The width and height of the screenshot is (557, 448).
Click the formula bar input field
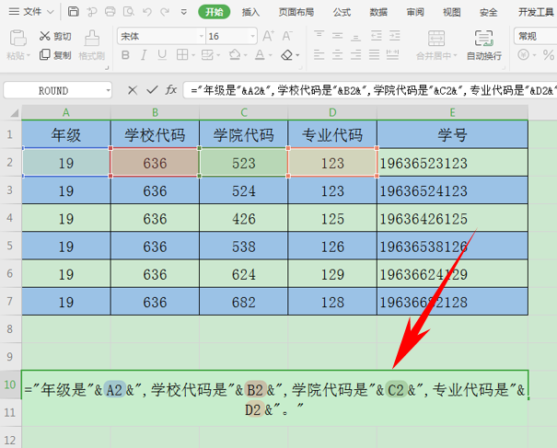[370, 90]
